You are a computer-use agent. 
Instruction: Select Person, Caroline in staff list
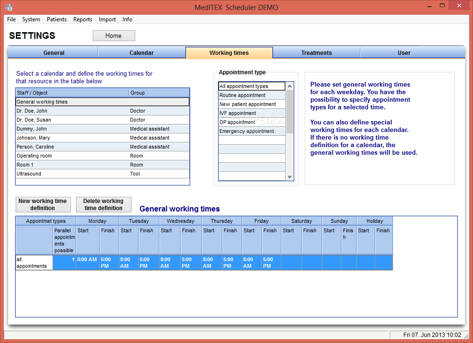pos(102,147)
